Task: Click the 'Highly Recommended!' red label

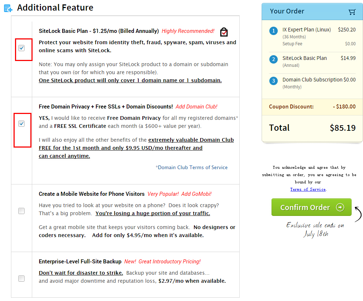Action: pos(188,31)
